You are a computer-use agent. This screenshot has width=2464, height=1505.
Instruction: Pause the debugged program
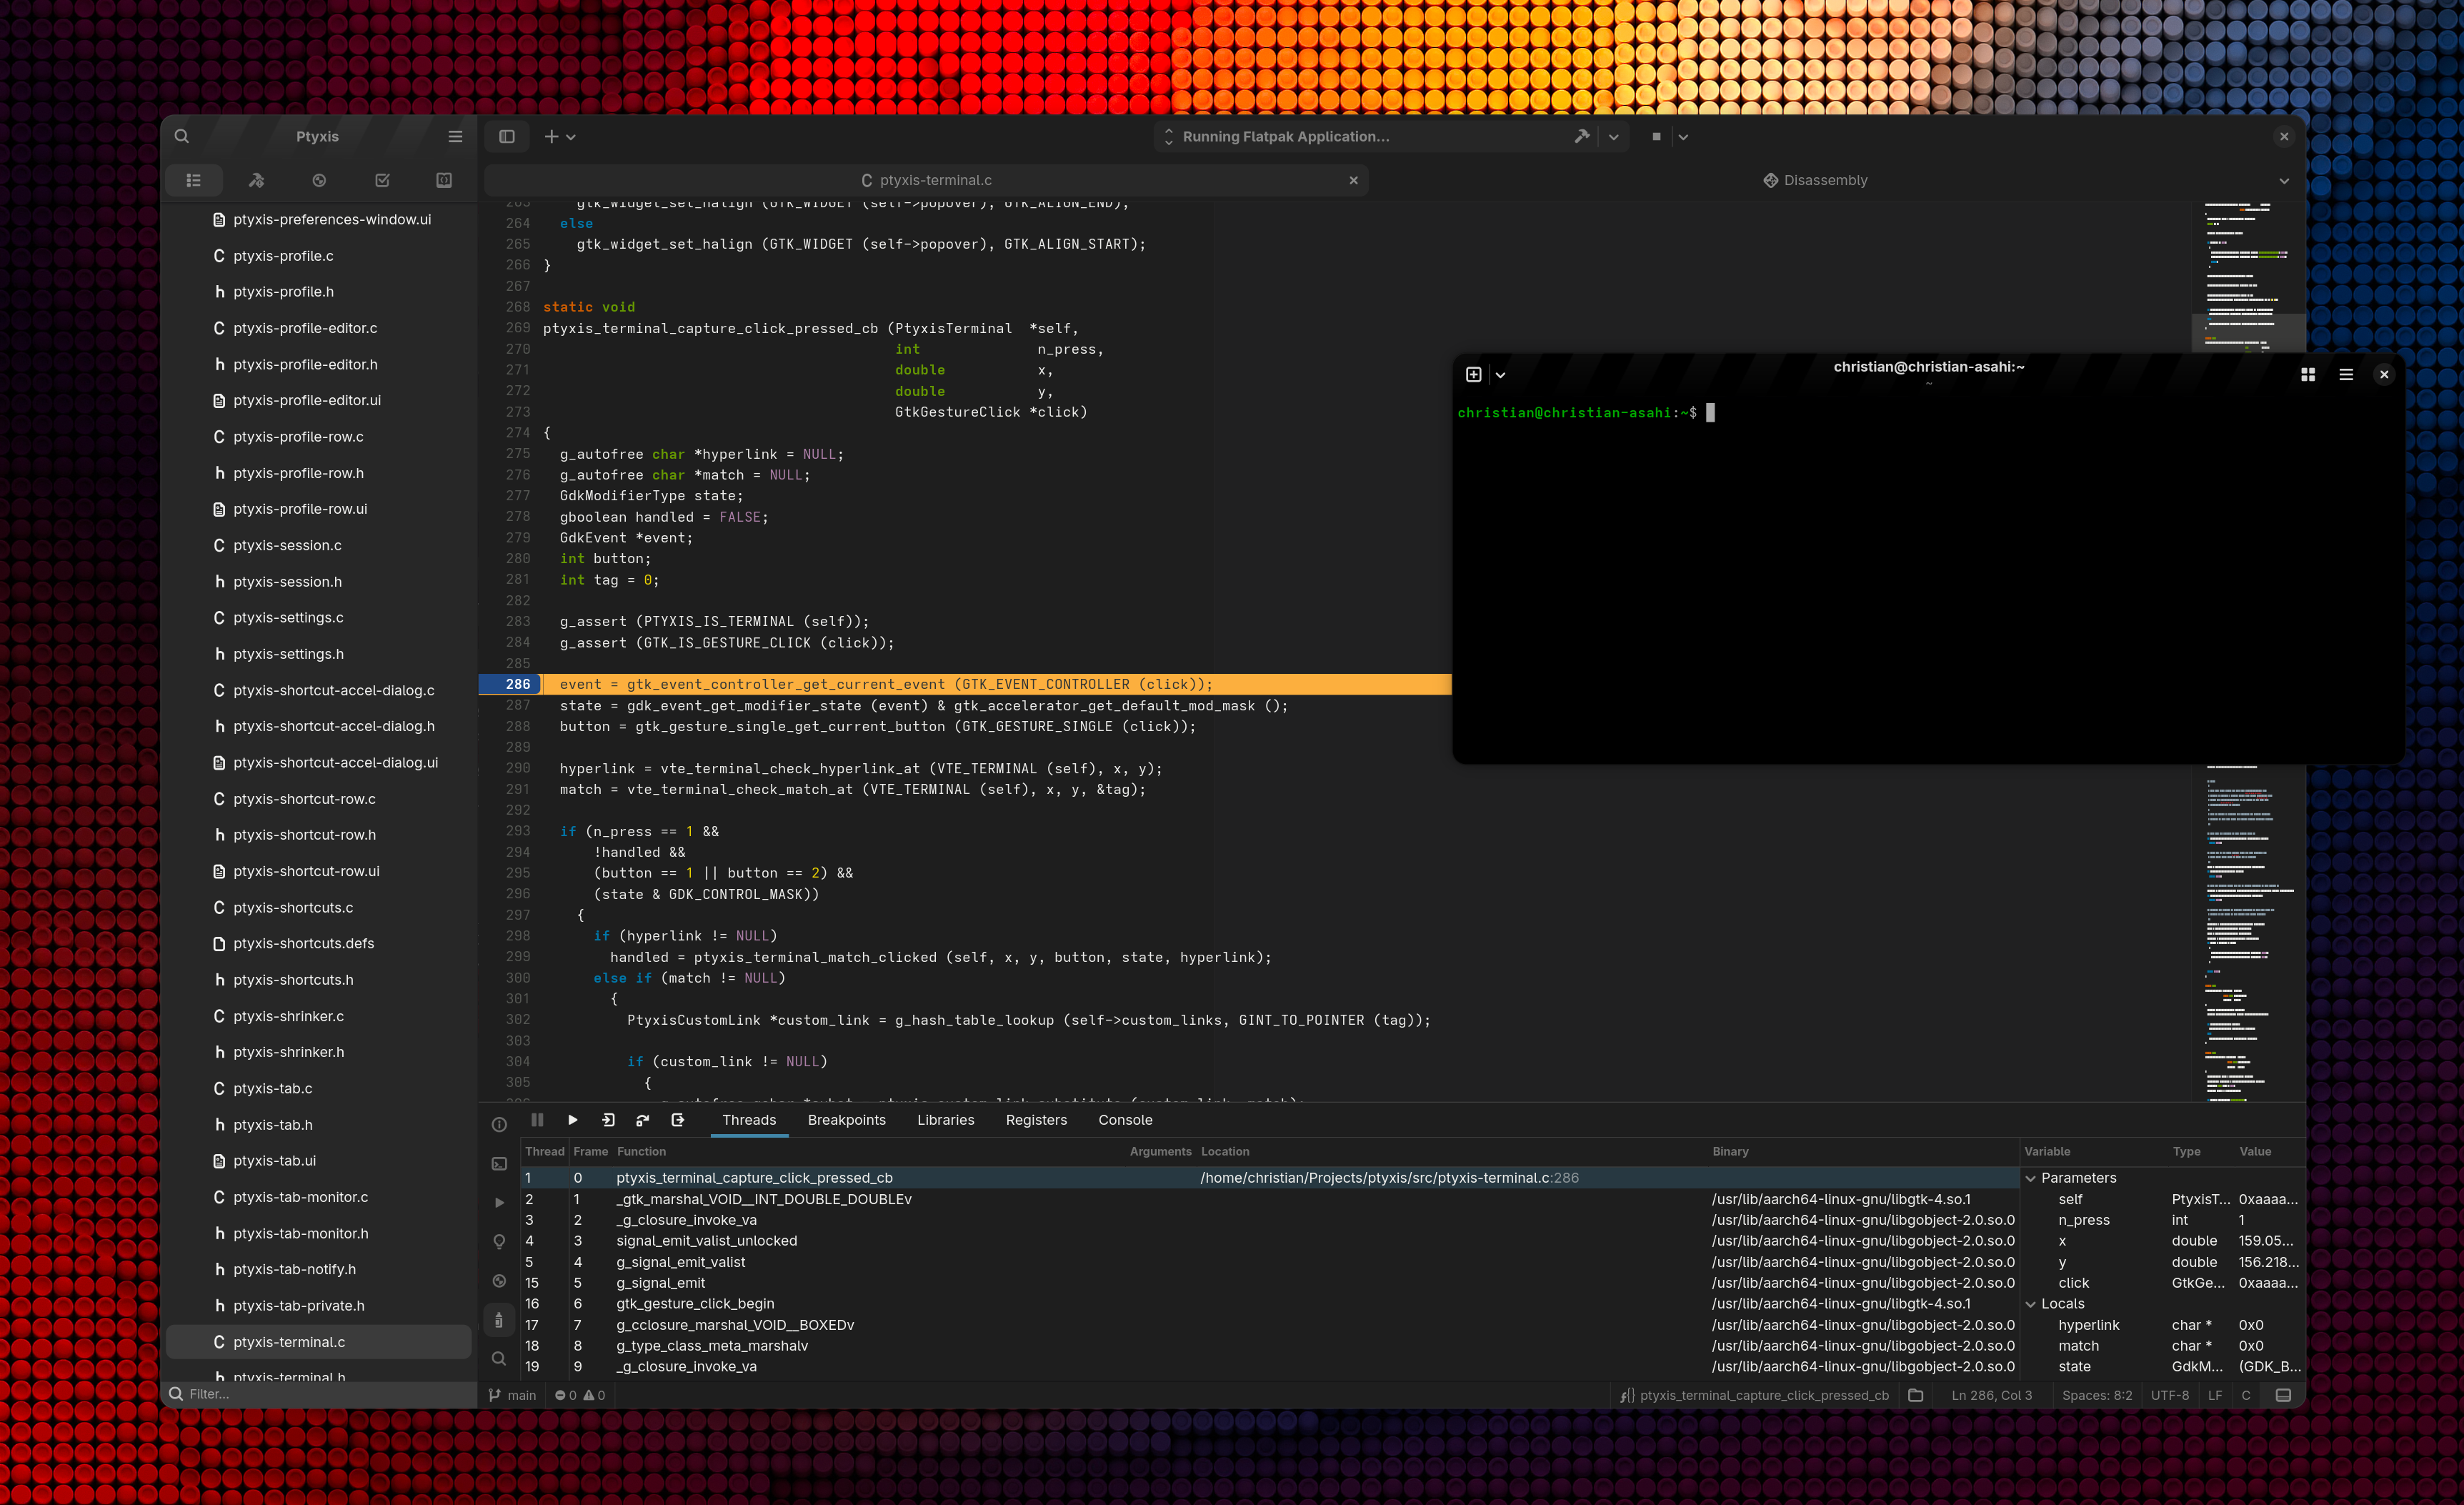(x=537, y=1120)
